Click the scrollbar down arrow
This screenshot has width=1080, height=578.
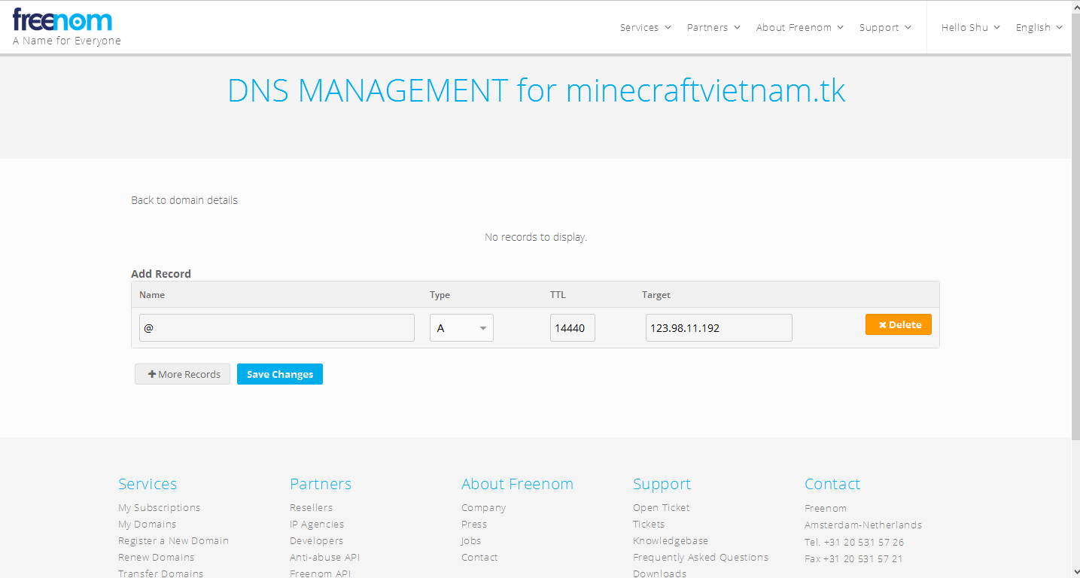(1075, 573)
